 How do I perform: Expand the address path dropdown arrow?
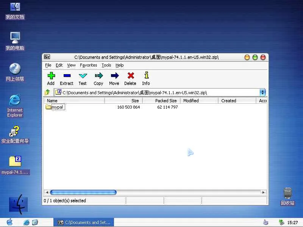[x=262, y=92]
